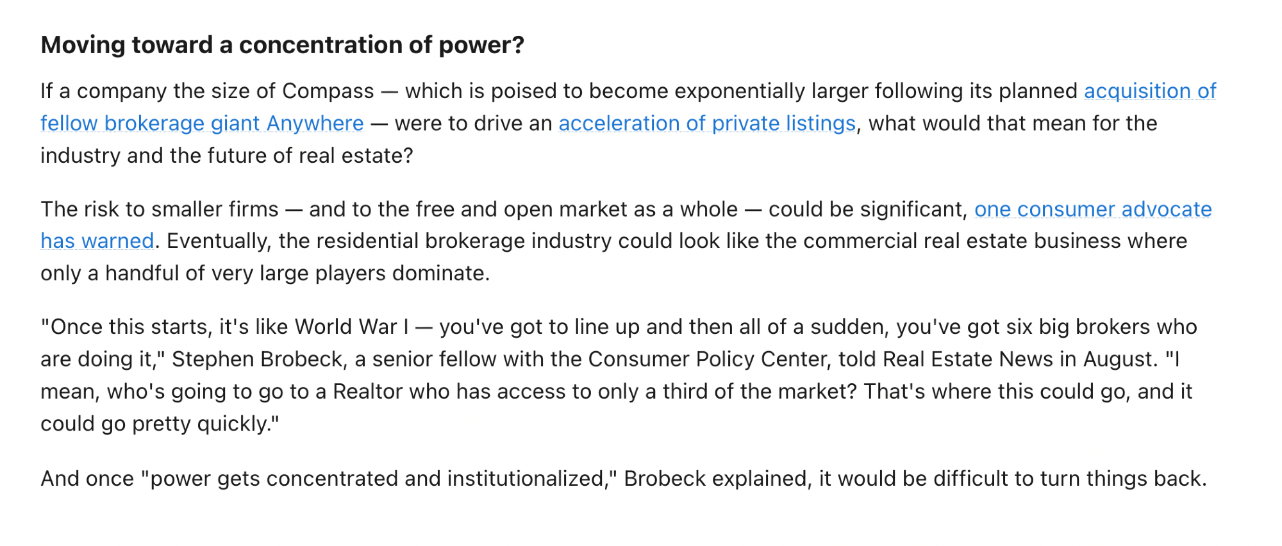
Task: Follow the "one consumer advocate has warned" link
Action: click(x=1092, y=210)
